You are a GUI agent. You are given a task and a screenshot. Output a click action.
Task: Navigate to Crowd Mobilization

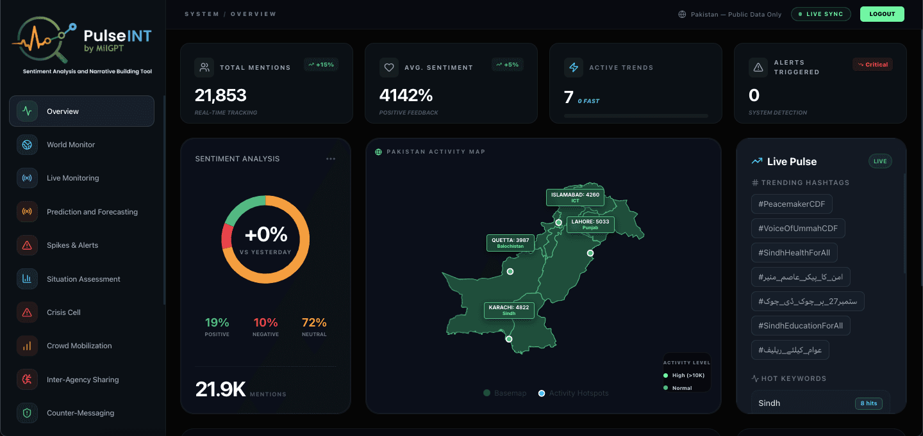[81, 346]
